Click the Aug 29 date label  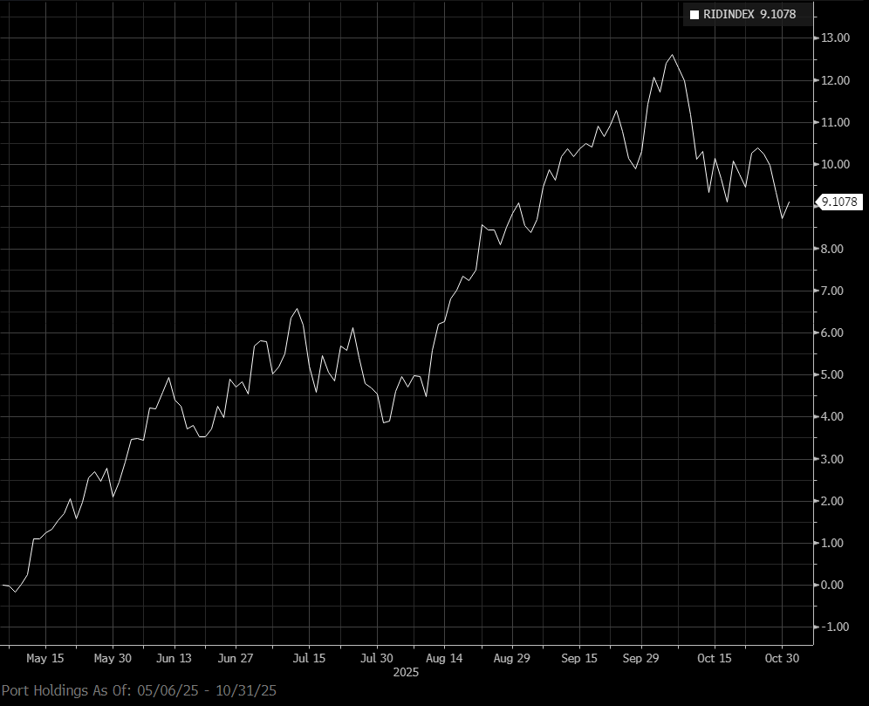tap(511, 658)
